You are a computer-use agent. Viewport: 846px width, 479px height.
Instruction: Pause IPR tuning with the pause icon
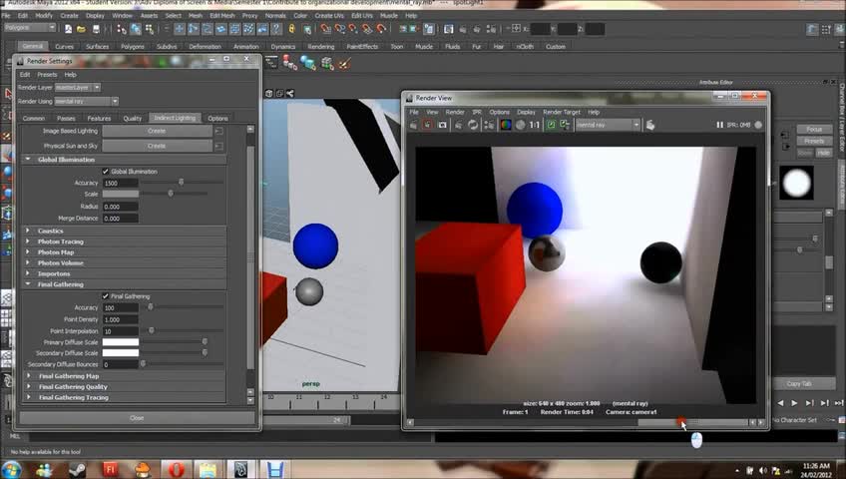tap(720, 125)
